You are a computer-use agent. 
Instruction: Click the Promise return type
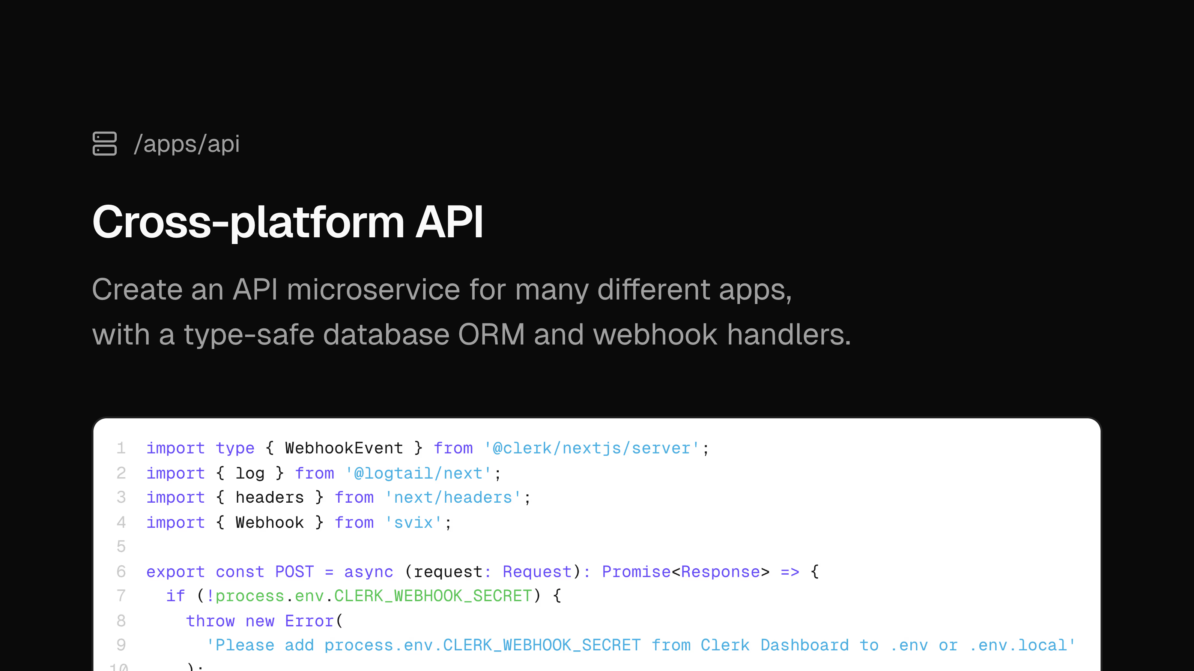tap(636, 571)
